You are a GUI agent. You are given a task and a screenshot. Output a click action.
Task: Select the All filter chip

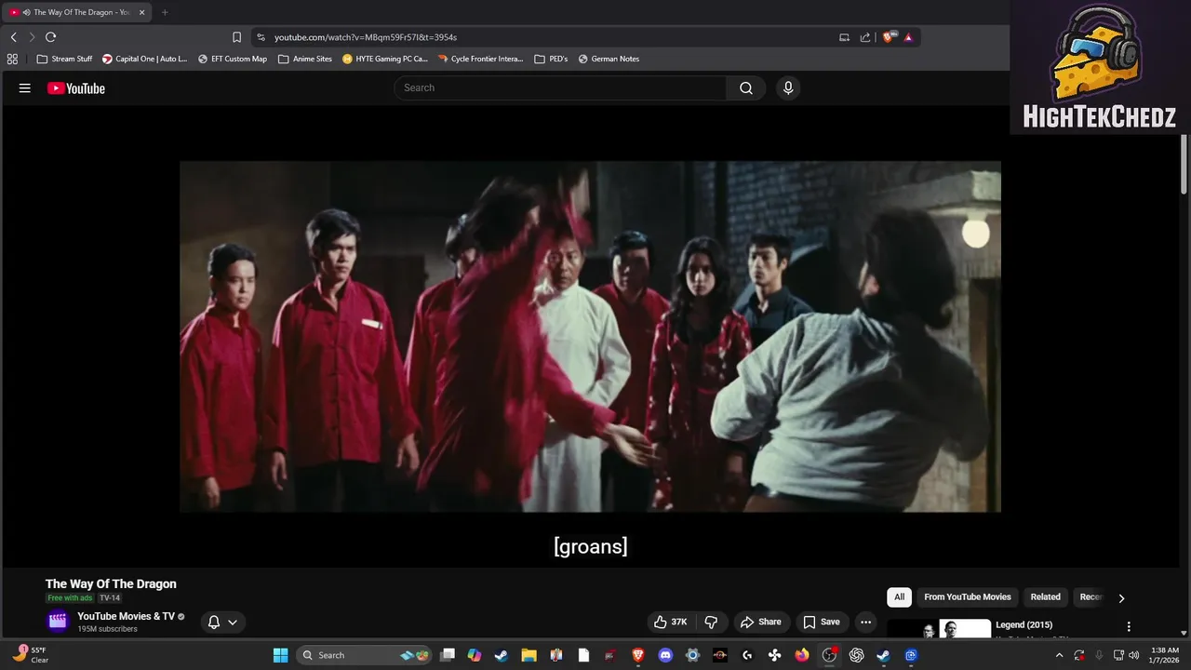899,597
